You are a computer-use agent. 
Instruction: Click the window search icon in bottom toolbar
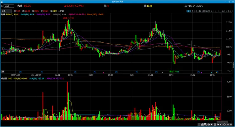pyautogui.click(x=205, y=124)
